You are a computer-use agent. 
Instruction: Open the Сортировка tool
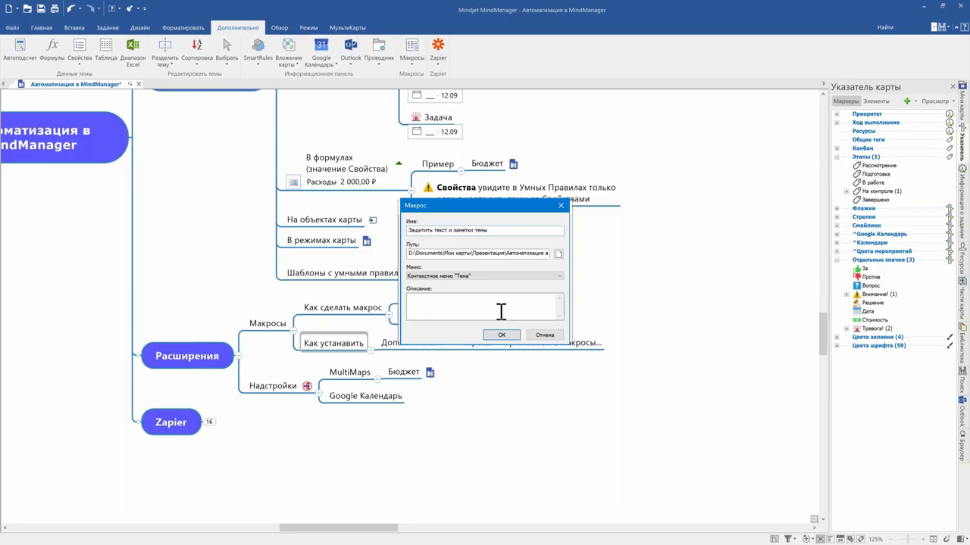click(197, 50)
